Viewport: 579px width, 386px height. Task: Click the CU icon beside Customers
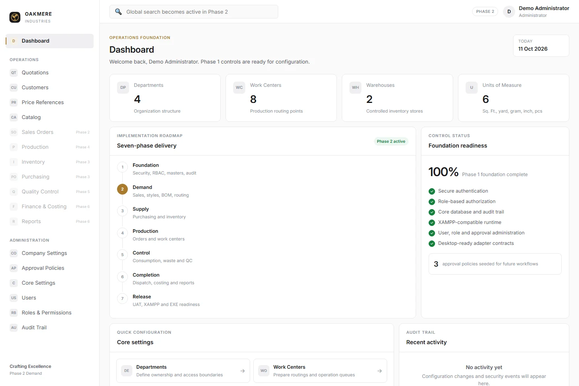coord(14,88)
